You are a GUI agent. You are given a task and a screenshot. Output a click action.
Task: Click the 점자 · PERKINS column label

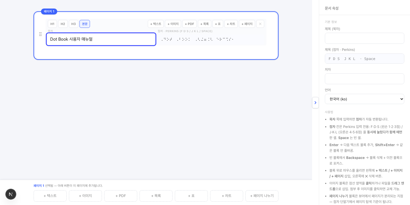185,31
